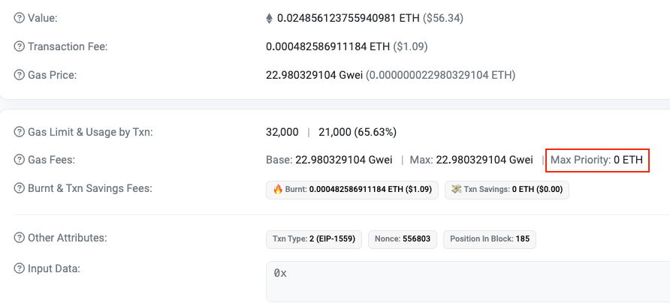Select the Txn Type 2 (EIP-1559) badge
The image size is (670, 306).
314,239
